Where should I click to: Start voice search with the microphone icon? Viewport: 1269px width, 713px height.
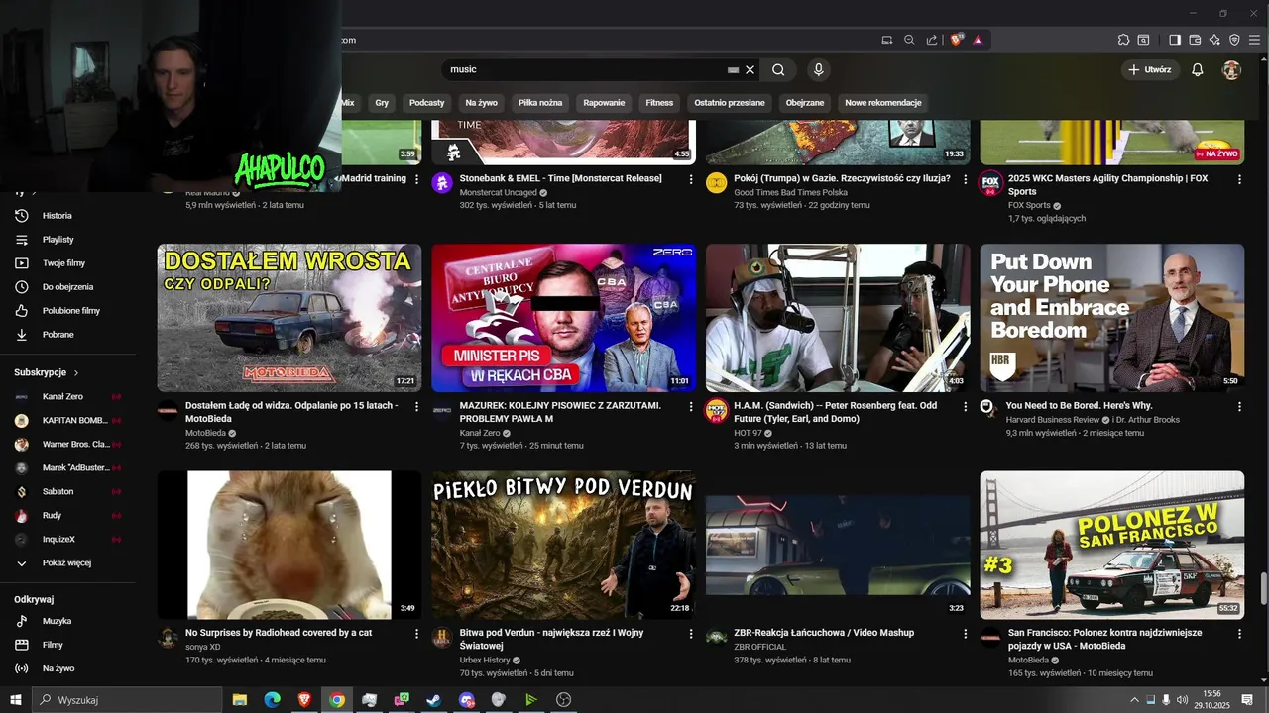(818, 69)
